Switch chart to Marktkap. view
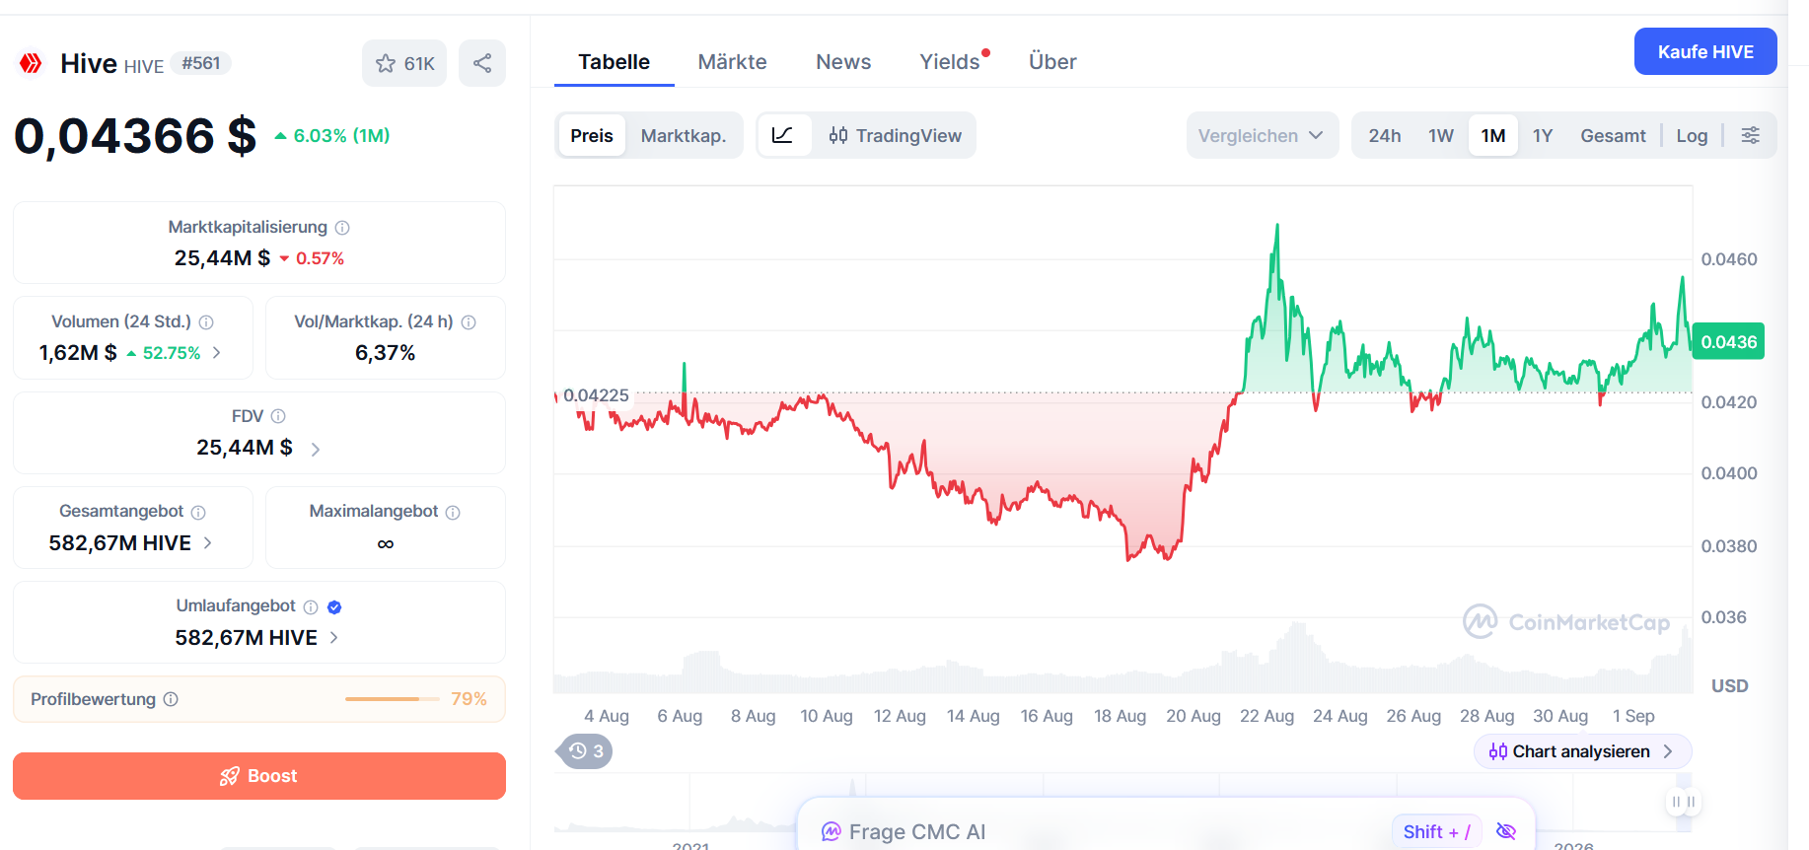1809x850 pixels. (x=684, y=135)
